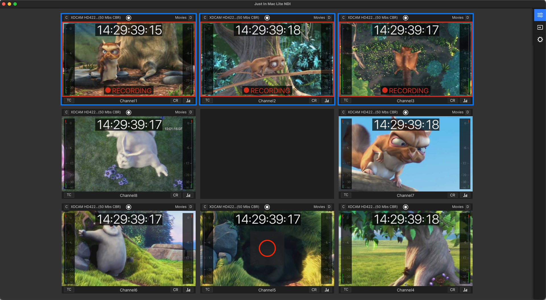This screenshot has width=546, height=300.
Task: Click the C codec button on Channel6
Action: coord(66,207)
